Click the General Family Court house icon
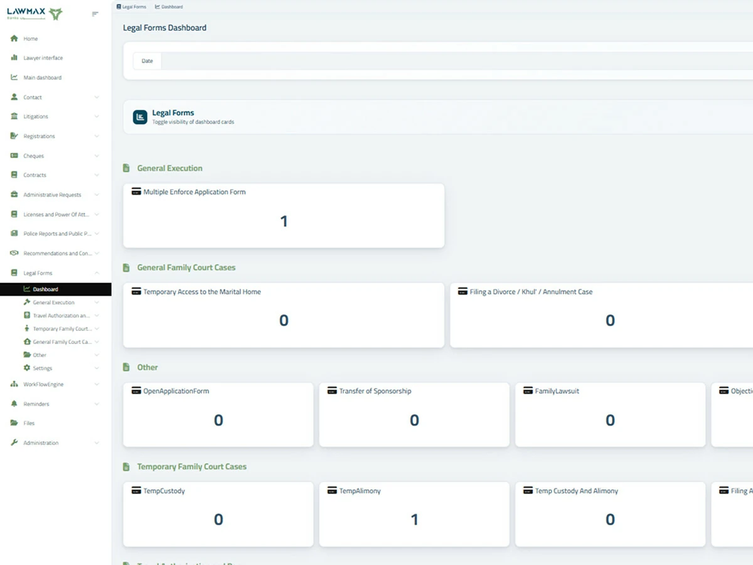753x565 pixels. (27, 342)
